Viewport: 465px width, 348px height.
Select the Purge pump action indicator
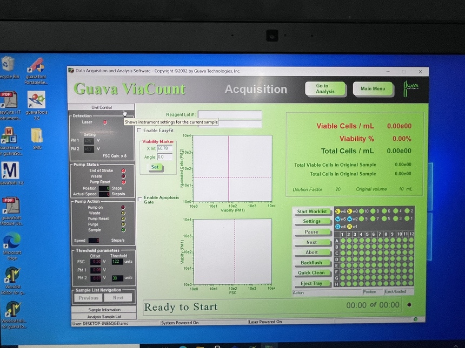123,224
